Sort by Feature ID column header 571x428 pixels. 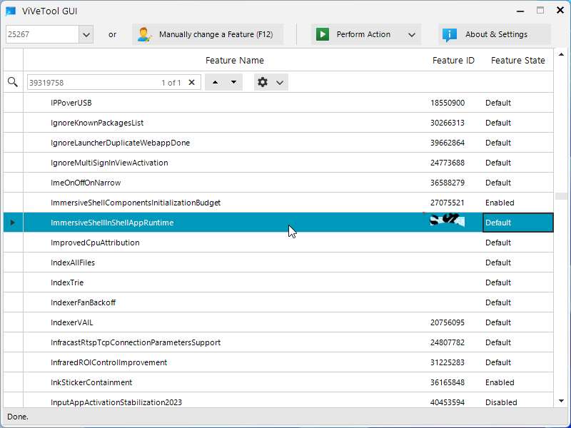(453, 61)
